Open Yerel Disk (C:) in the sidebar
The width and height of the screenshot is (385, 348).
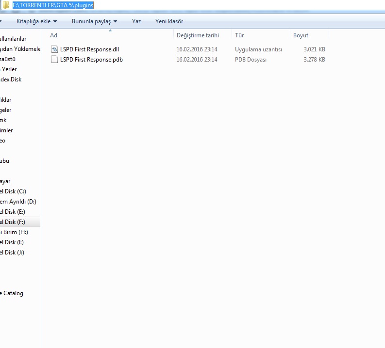[x=13, y=191]
